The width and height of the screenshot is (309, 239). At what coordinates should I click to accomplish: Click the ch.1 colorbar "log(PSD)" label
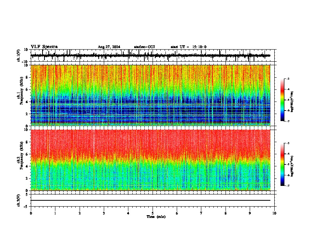(292, 102)
